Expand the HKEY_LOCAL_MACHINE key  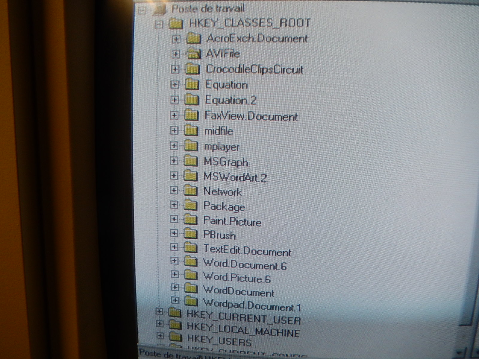[160, 324]
